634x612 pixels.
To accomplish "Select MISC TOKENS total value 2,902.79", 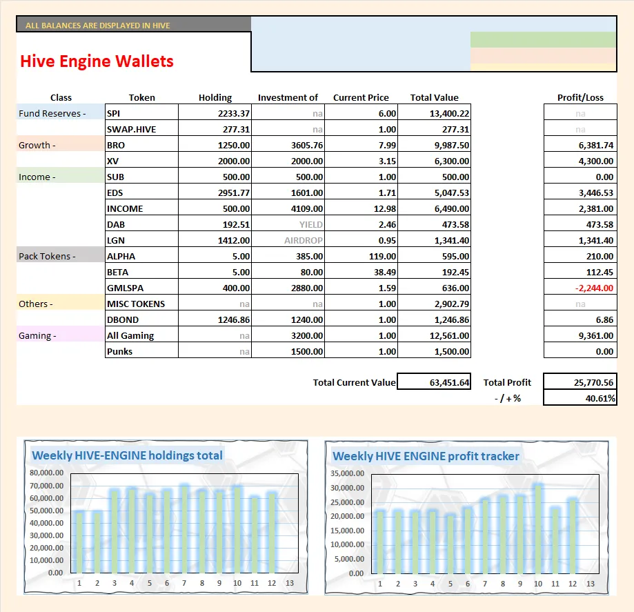I will point(434,304).
